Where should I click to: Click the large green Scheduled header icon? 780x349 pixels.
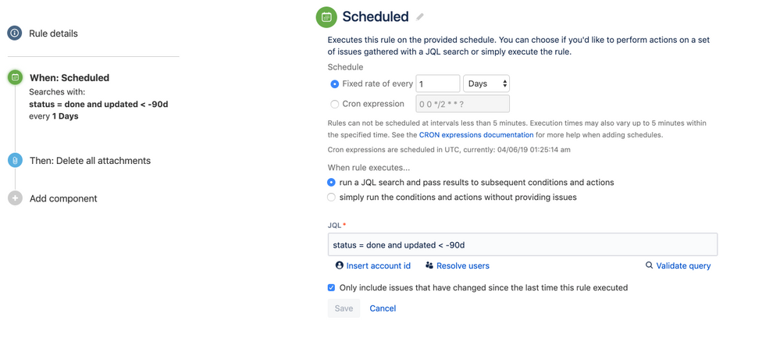(327, 17)
